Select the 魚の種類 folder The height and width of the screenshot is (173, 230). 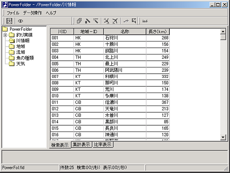(25, 58)
